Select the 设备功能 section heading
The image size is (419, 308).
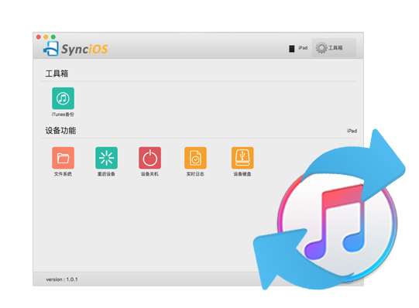pos(60,131)
